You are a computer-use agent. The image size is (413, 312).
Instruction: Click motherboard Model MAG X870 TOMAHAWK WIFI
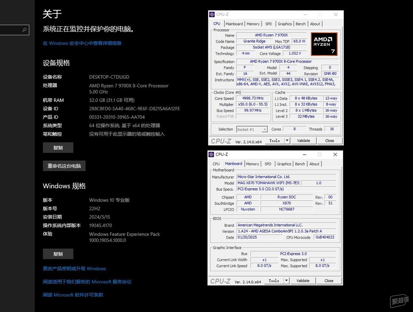[269, 183]
